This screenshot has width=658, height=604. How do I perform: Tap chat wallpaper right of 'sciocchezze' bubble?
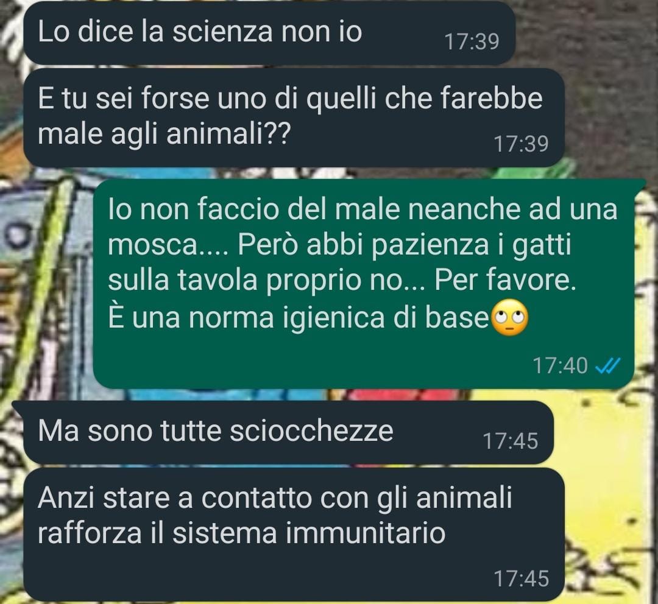pos(604,432)
